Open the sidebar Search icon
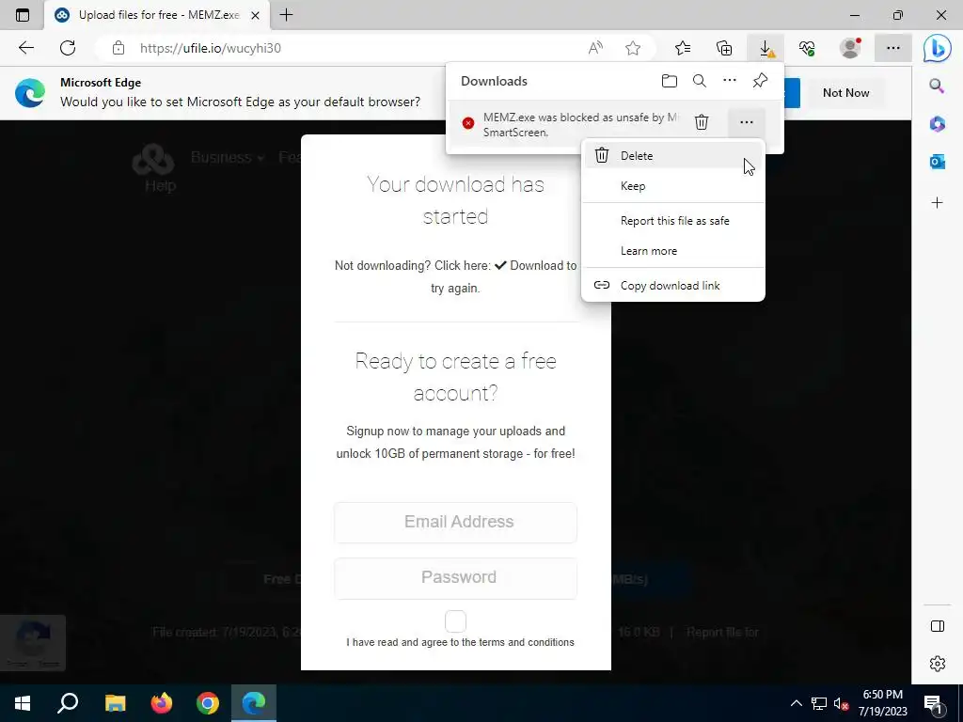The height and width of the screenshot is (722, 963). [937, 86]
